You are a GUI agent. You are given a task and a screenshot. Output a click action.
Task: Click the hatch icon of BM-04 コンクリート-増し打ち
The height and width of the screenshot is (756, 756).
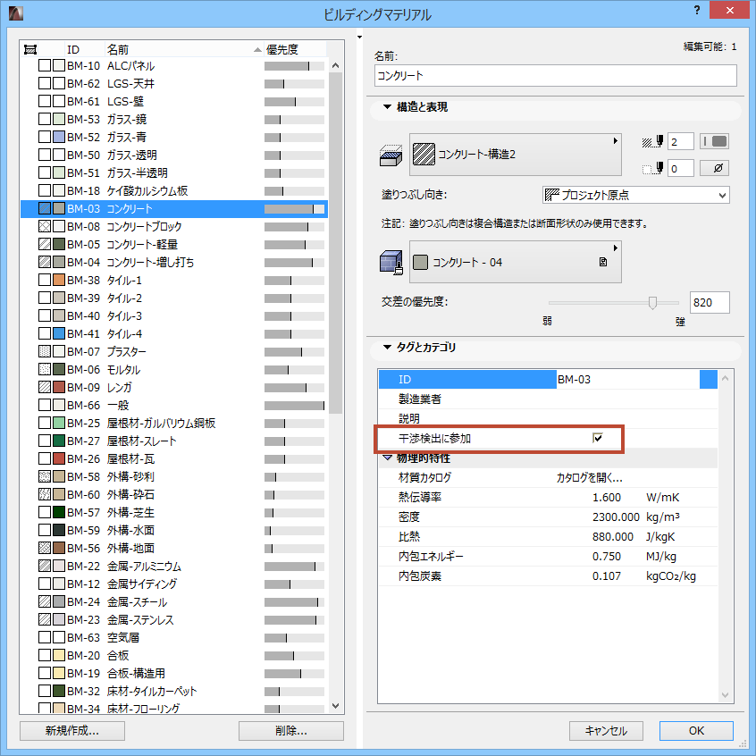pos(45,262)
